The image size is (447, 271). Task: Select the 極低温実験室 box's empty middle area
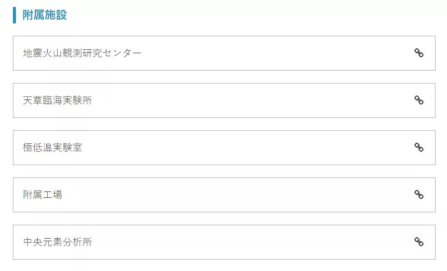[248, 148]
